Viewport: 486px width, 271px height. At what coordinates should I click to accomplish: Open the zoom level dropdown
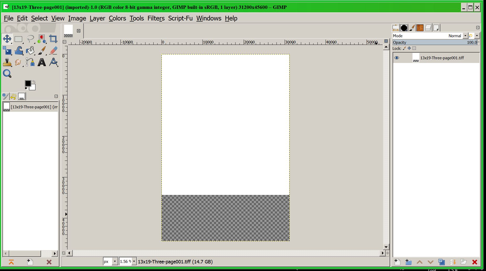134,261
